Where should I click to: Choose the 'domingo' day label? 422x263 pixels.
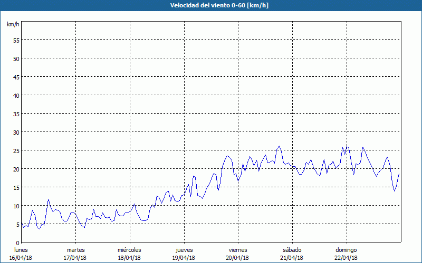[346, 250]
